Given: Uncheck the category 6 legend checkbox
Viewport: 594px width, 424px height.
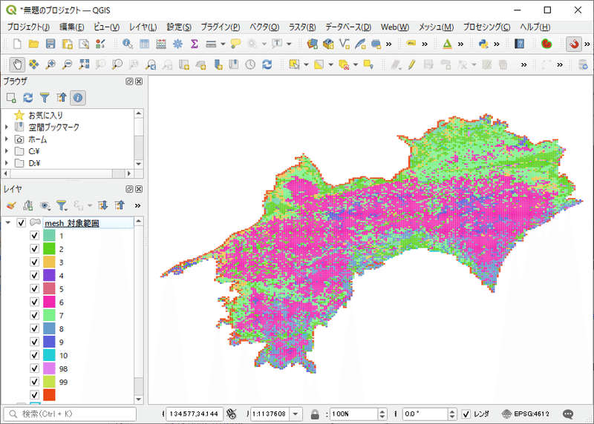Looking at the screenshot, I should pyautogui.click(x=34, y=302).
